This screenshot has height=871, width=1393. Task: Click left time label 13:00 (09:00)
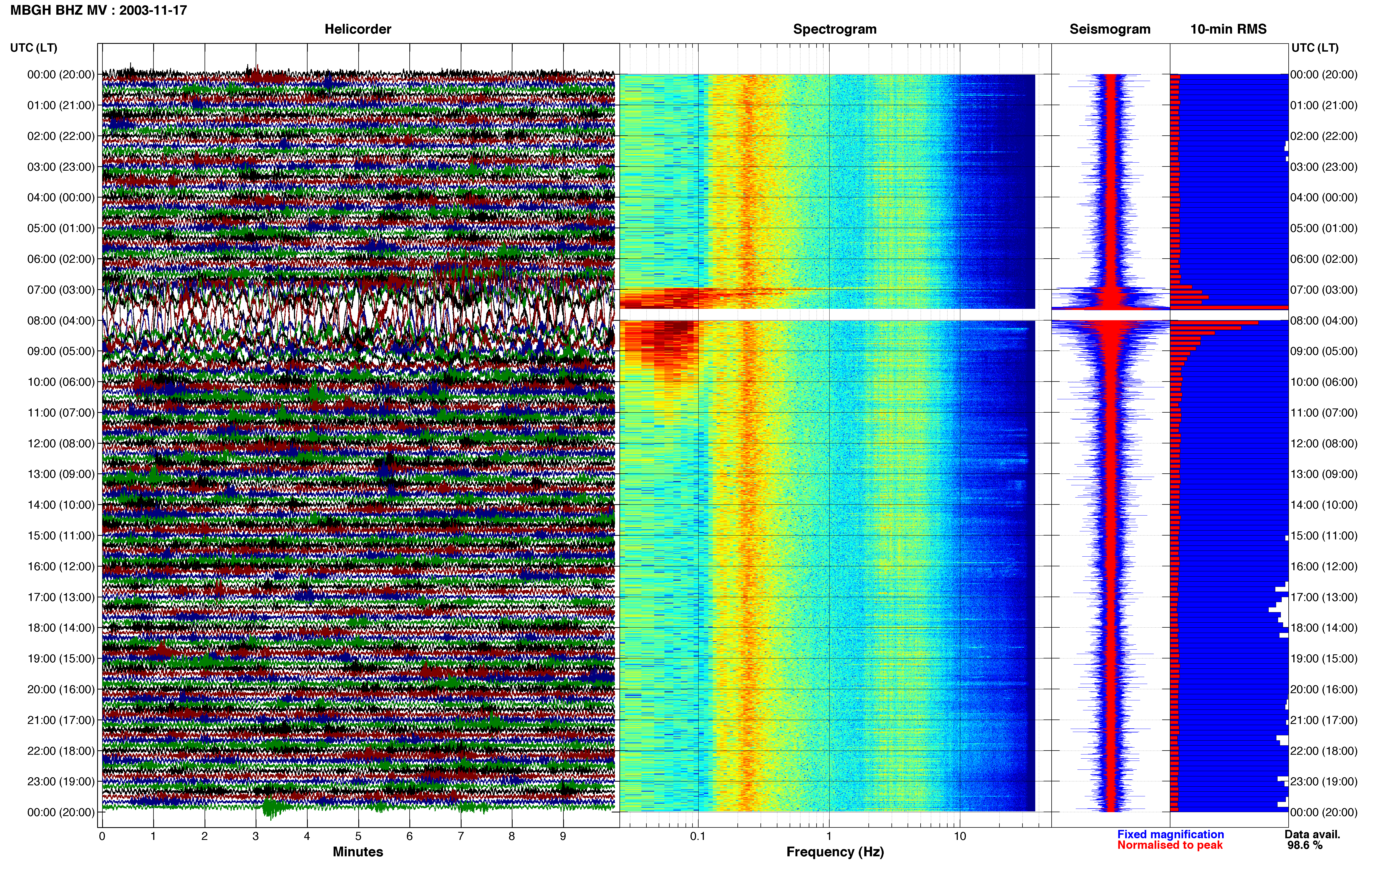[61, 474]
